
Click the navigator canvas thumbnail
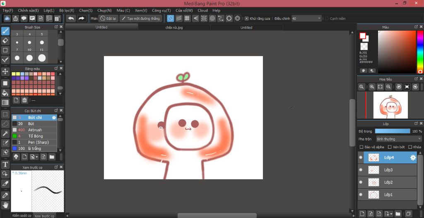tap(390, 105)
